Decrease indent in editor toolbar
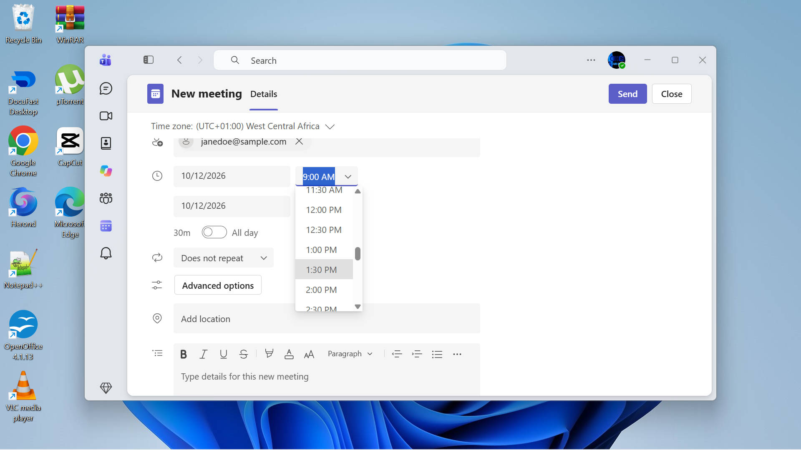Image resolution: width=801 pixels, height=450 pixels. pos(397,354)
